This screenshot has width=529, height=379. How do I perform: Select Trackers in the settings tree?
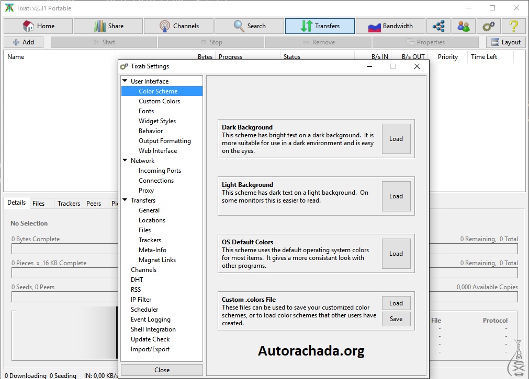(x=150, y=240)
